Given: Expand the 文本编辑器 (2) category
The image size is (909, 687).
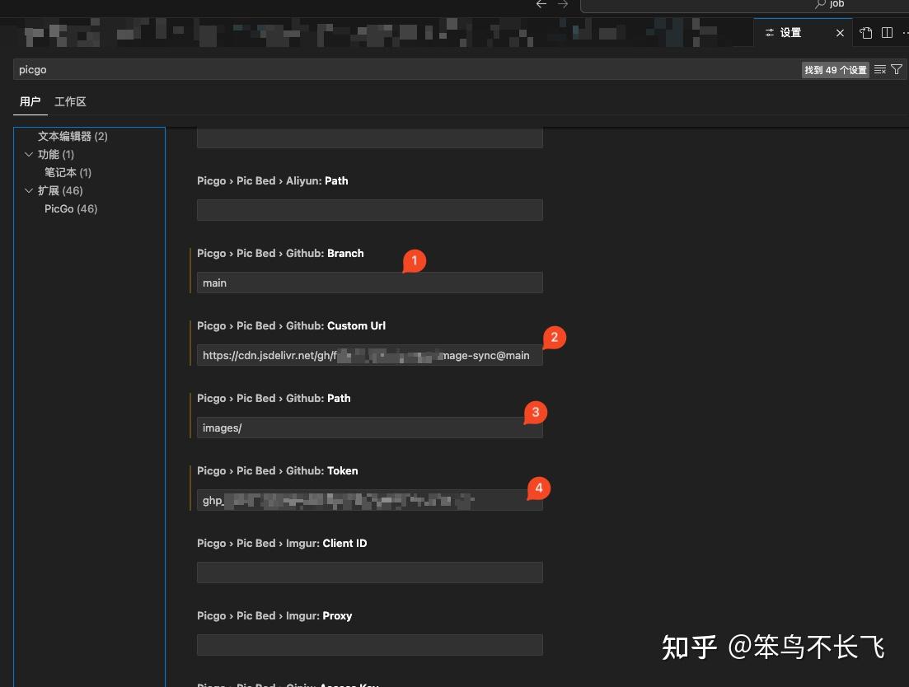Looking at the screenshot, I should pyautogui.click(x=72, y=135).
